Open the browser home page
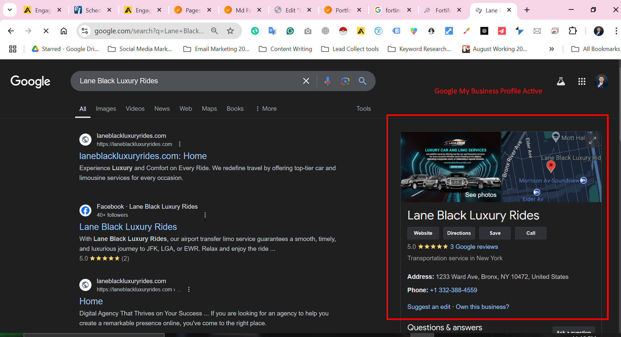Image resolution: width=621 pixels, height=337 pixels. (x=64, y=31)
